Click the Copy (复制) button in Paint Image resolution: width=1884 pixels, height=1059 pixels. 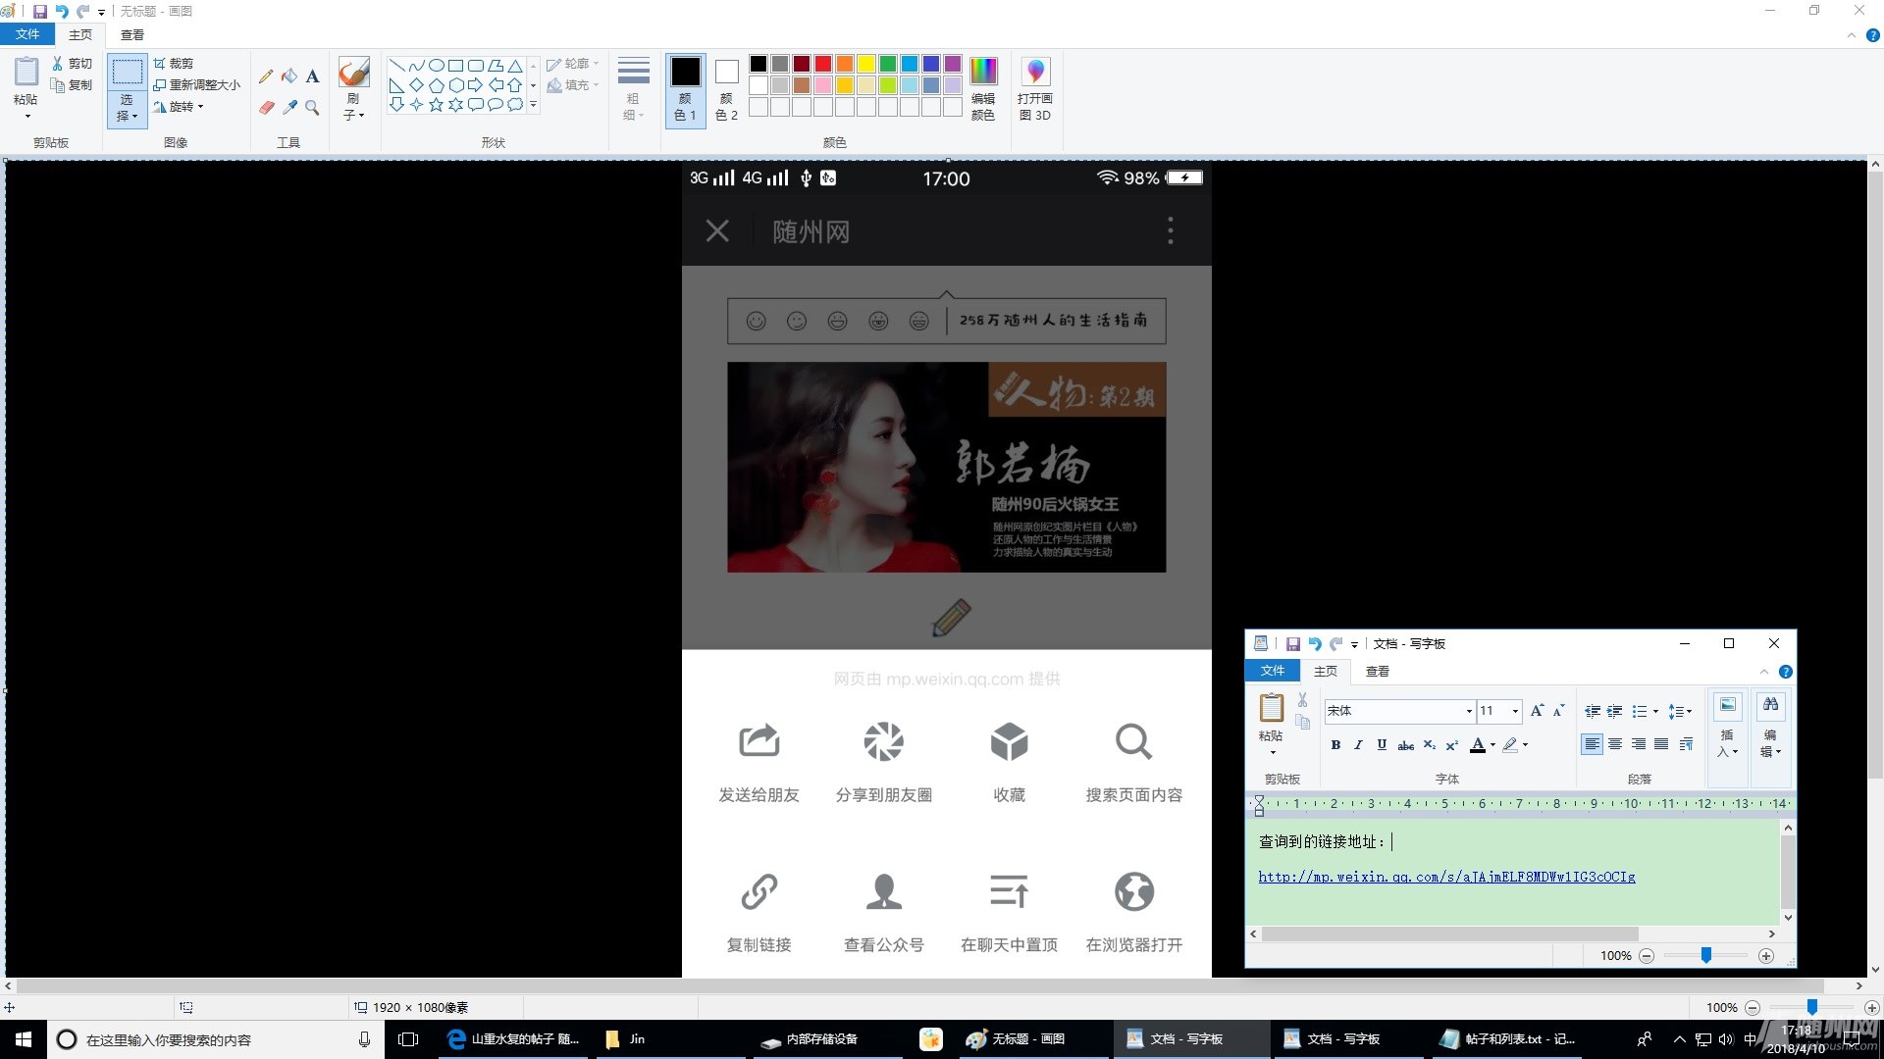pos(73,85)
